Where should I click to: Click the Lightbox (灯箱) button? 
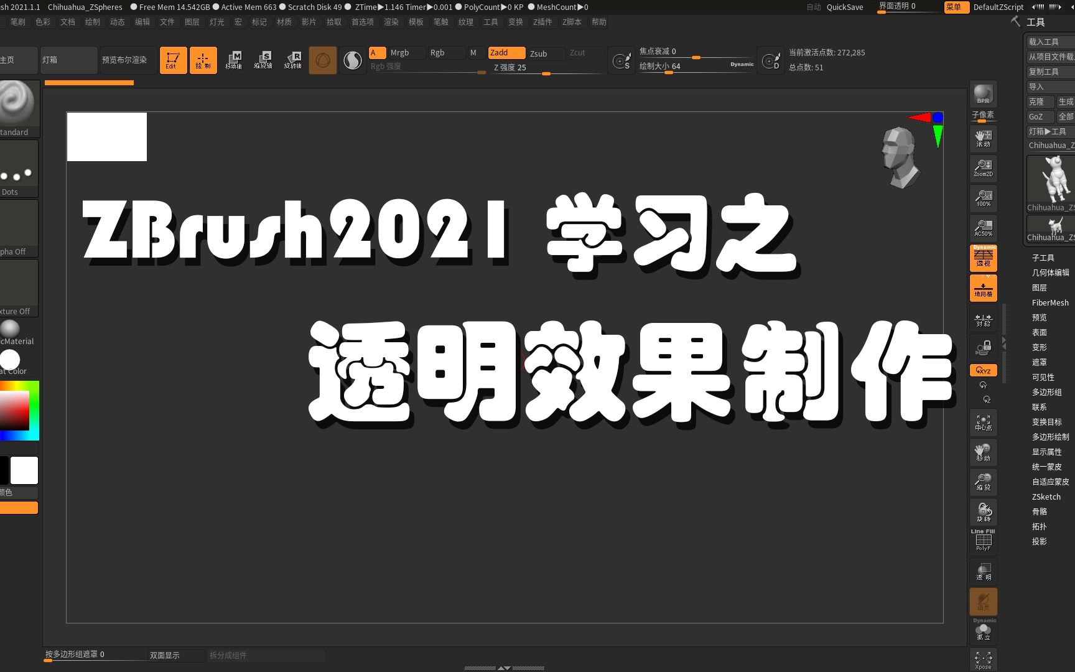tap(68, 60)
